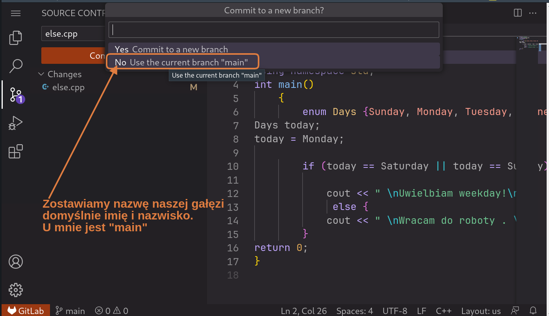Open notifications bell in status bar
Screen dimensions: 549x316
533,310
